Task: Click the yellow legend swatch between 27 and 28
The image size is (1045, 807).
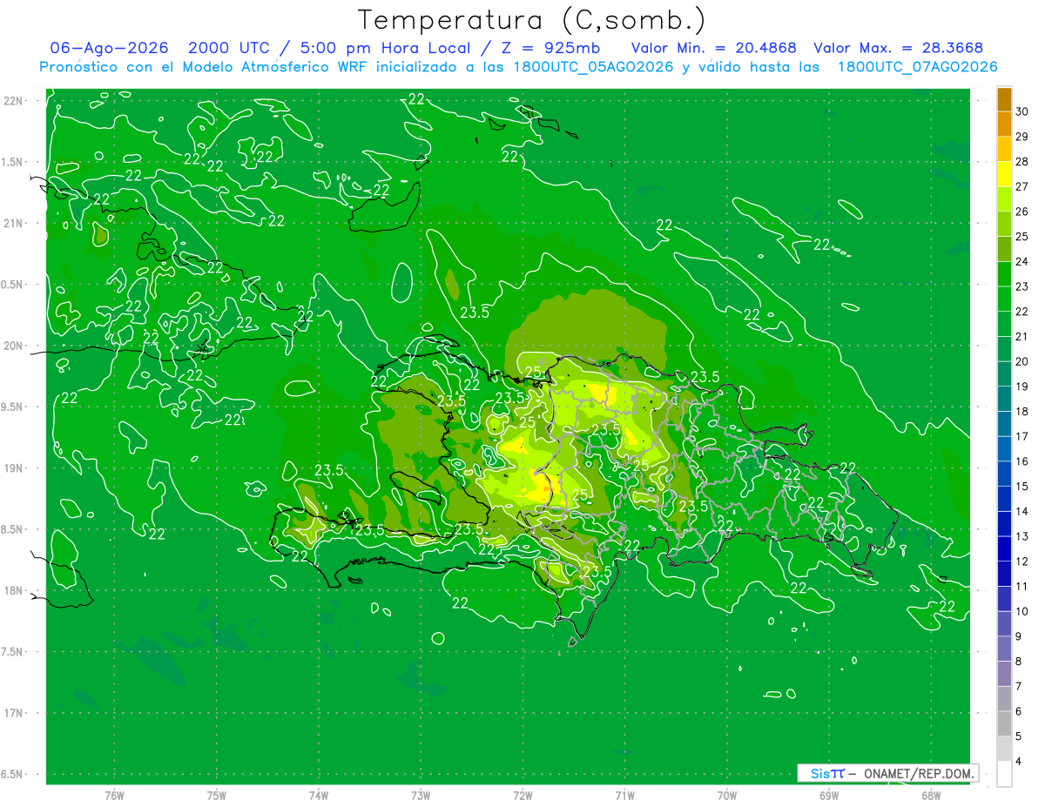Action: pyautogui.click(x=1004, y=174)
